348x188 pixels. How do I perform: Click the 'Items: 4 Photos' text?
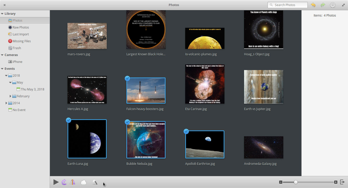[325, 15]
